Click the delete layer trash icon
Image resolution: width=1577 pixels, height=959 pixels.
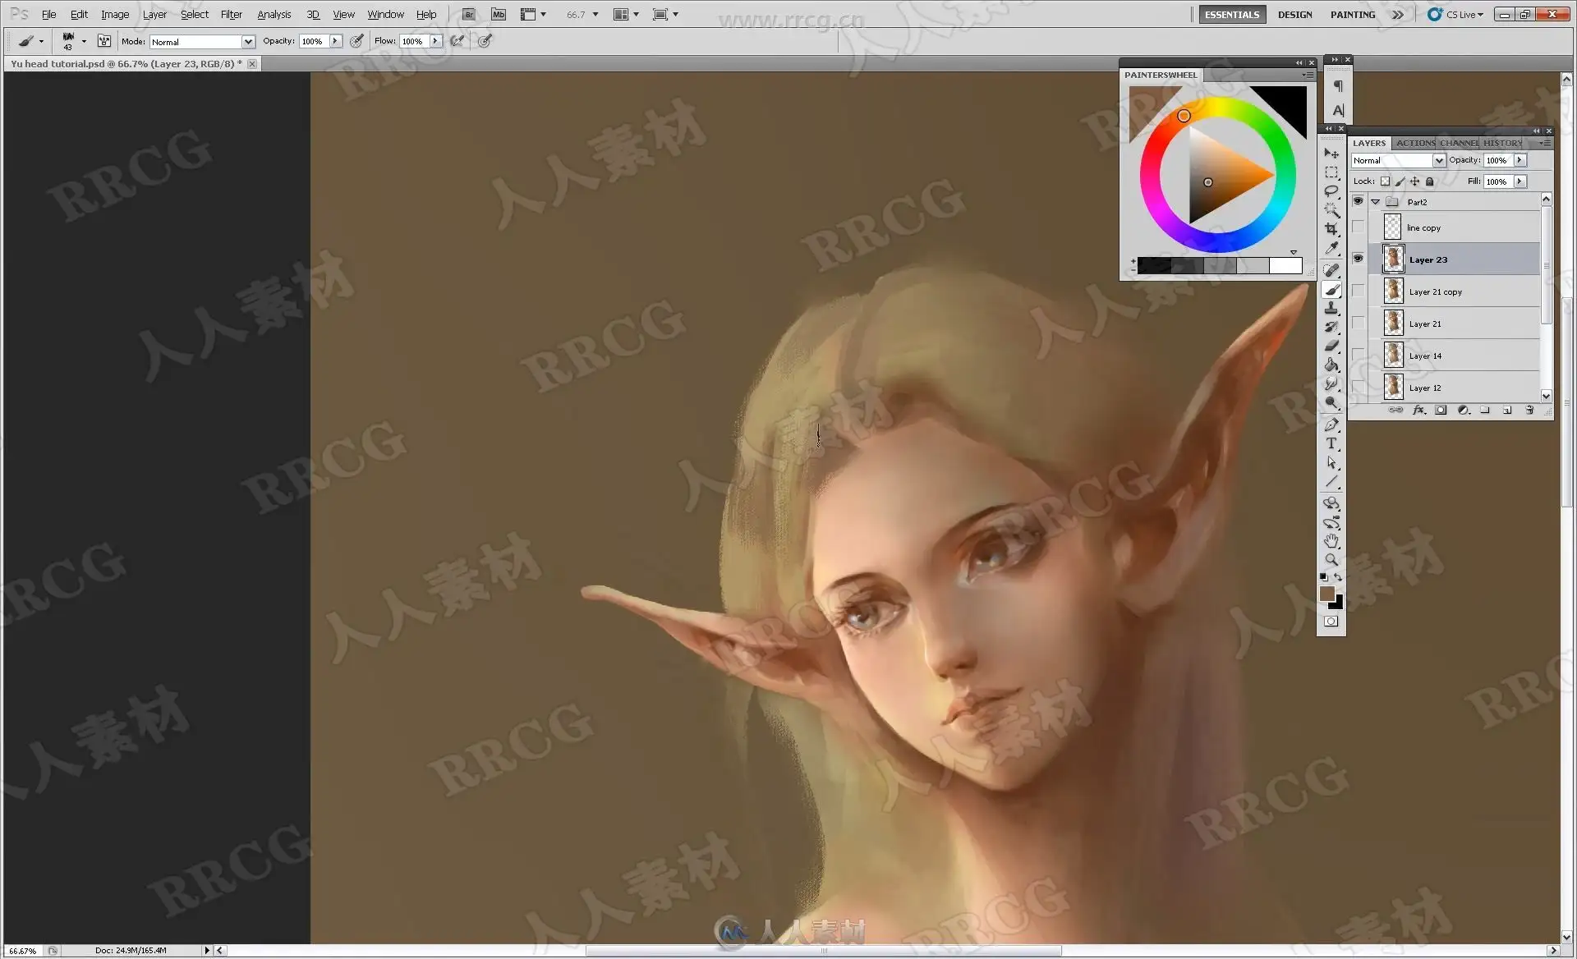(x=1529, y=410)
